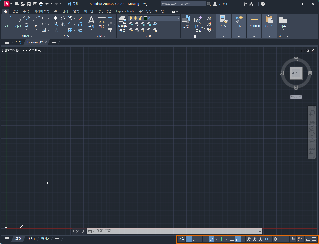This screenshot has height=244, width=319.
Task: Click the Rectangle tool icon
Action: tap(44, 18)
